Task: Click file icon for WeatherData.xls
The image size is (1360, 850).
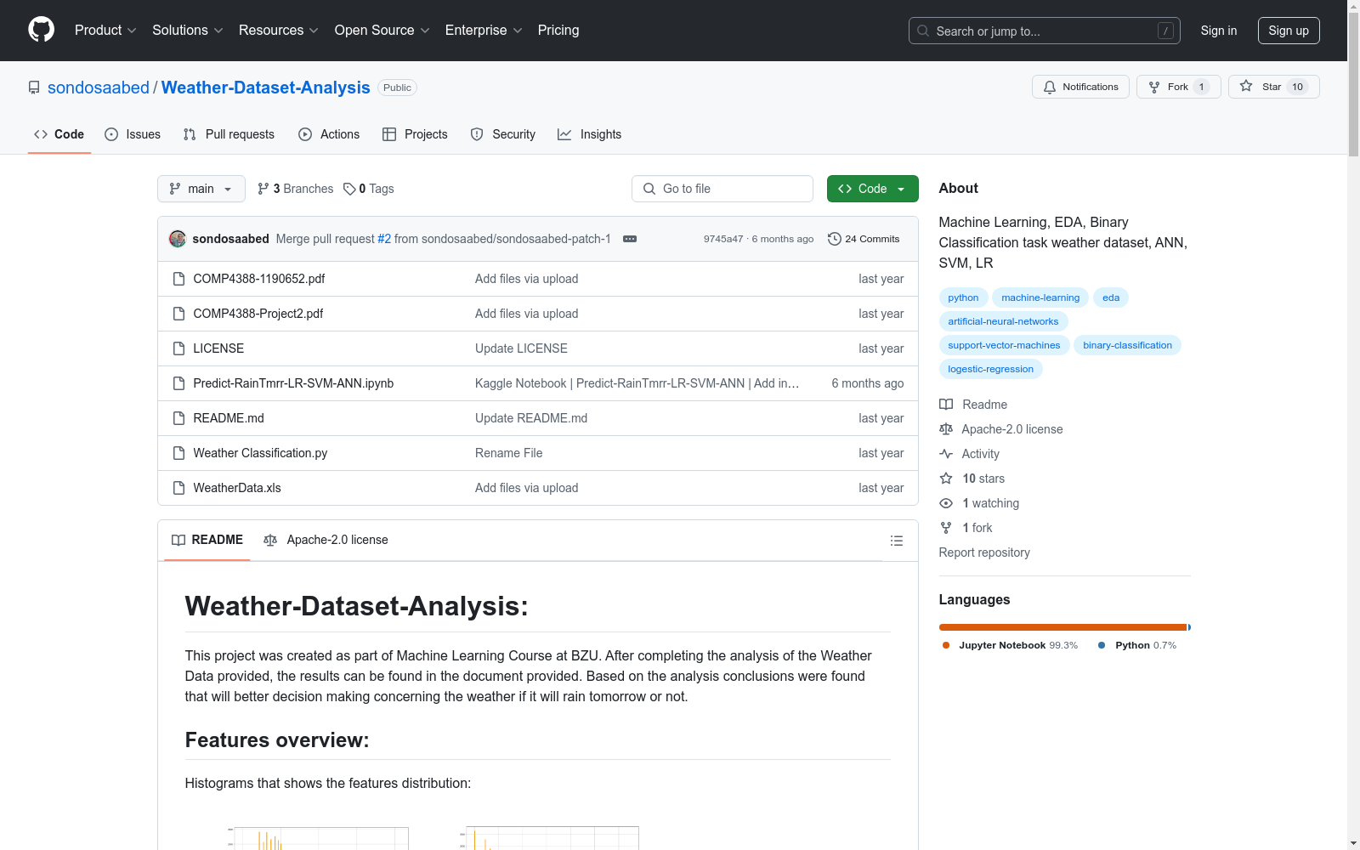Action: click(178, 488)
